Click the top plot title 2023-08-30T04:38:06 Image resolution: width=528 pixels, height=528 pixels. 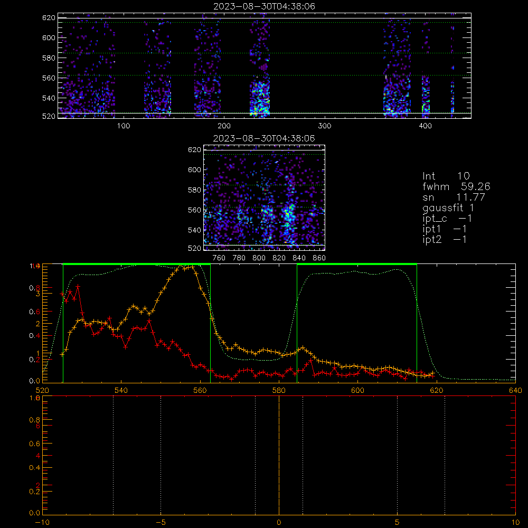coord(264,6)
